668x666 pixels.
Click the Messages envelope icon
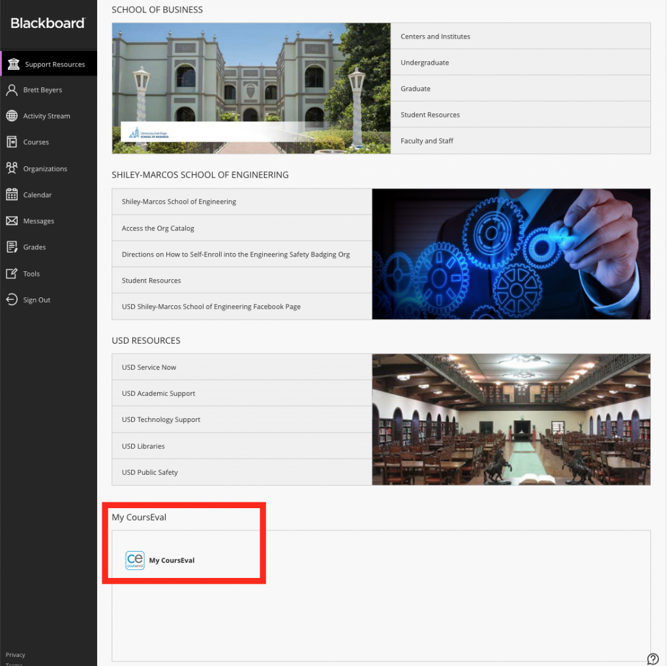tap(12, 220)
